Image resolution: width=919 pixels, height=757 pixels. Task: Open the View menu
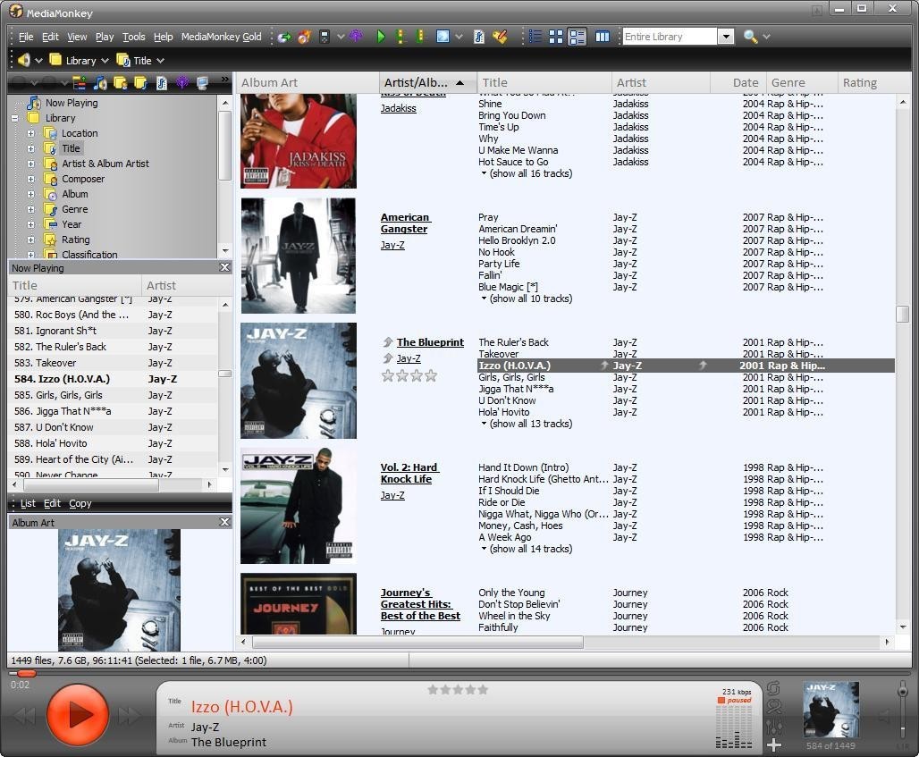77,37
